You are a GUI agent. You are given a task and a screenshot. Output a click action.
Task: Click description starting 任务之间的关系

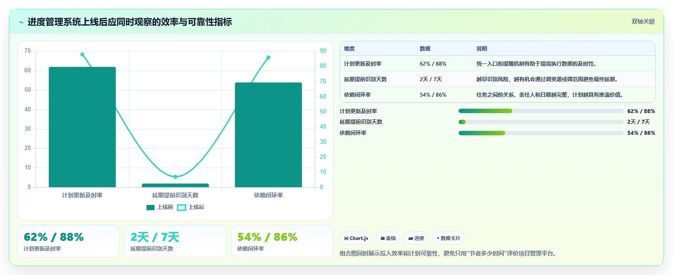(550, 95)
